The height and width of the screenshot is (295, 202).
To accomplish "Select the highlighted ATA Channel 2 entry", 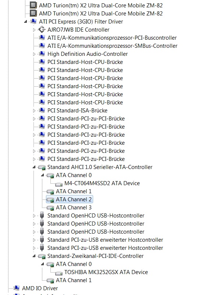I will pyautogui.click(x=69, y=199).
